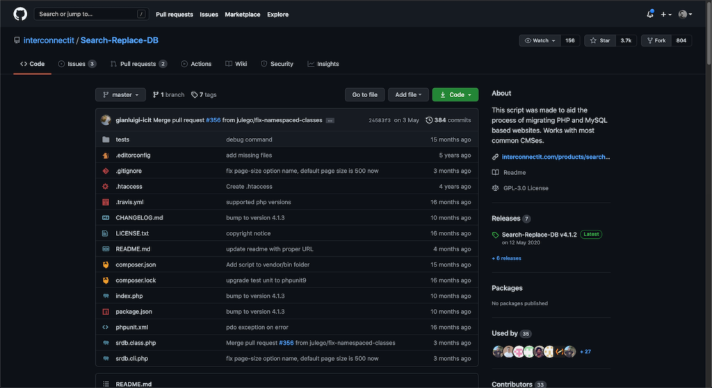Open the master branch dropdown
Screen dimensions: 712x388
click(x=120, y=94)
